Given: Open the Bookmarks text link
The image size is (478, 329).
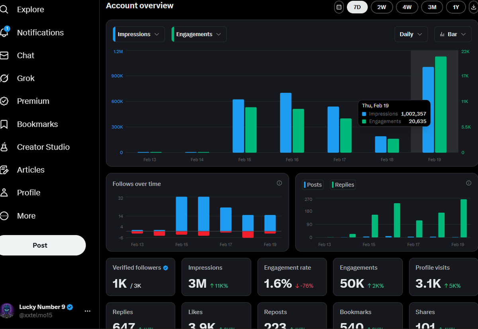Looking at the screenshot, I should tap(37, 124).
